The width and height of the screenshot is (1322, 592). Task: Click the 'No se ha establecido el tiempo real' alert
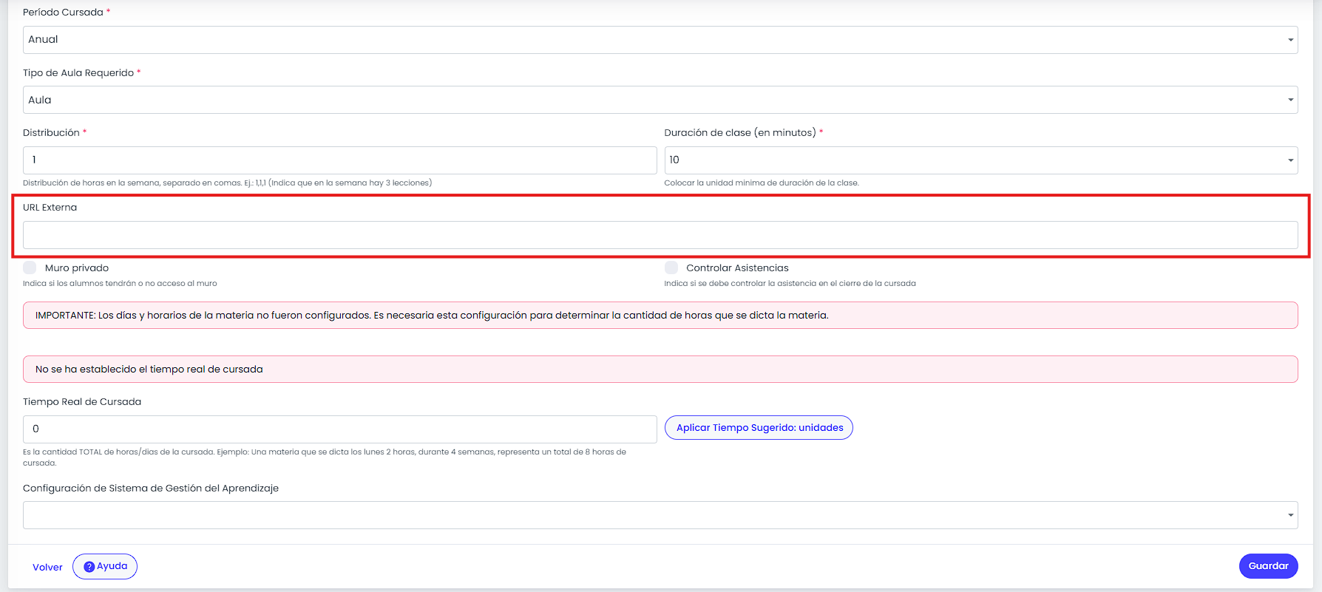(660, 370)
